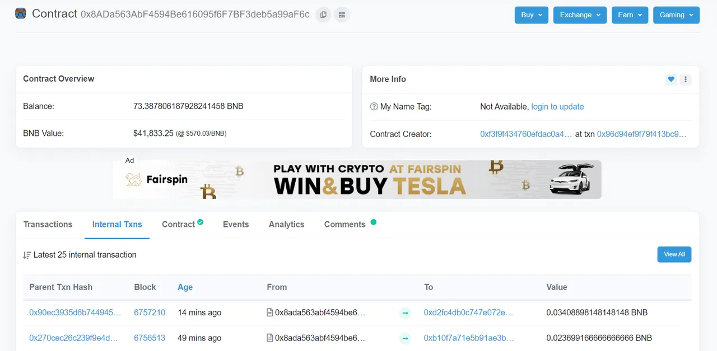Image resolution: width=717 pixels, height=351 pixels.
Task: Expand the Gaming dropdown
Action: pyautogui.click(x=676, y=15)
